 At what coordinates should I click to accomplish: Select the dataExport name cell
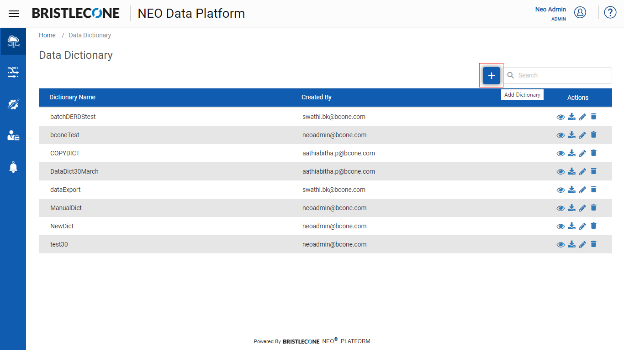pos(65,190)
